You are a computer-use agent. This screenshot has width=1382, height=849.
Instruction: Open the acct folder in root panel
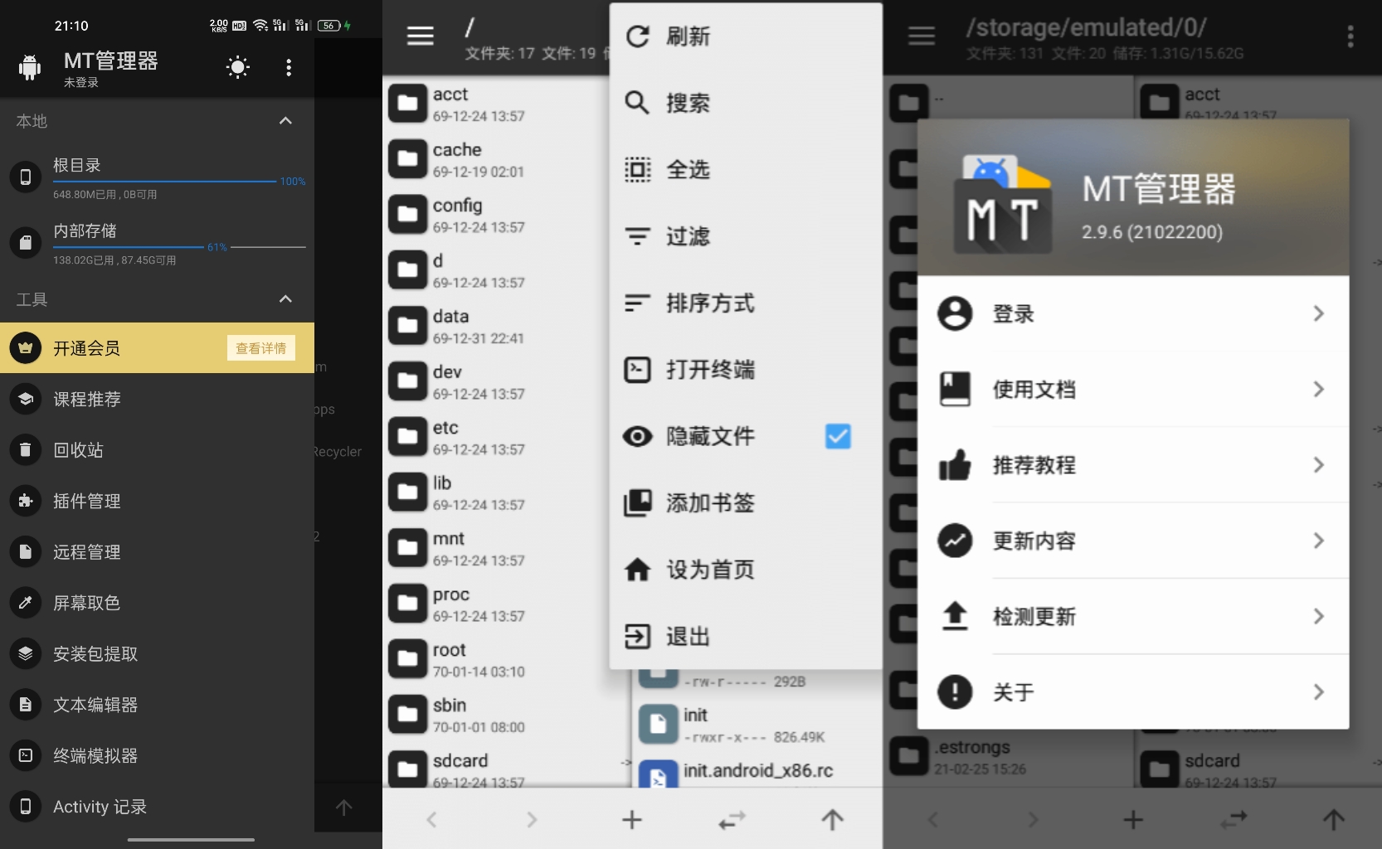click(x=496, y=104)
